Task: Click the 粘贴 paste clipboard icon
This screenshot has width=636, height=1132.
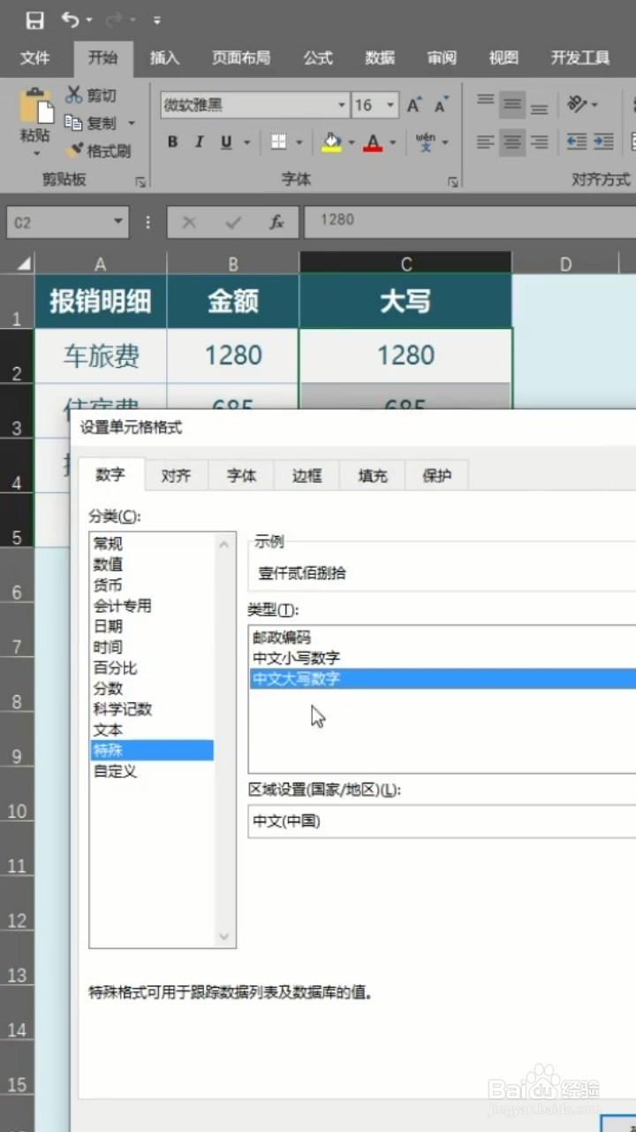Action: (x=35, y=106)
